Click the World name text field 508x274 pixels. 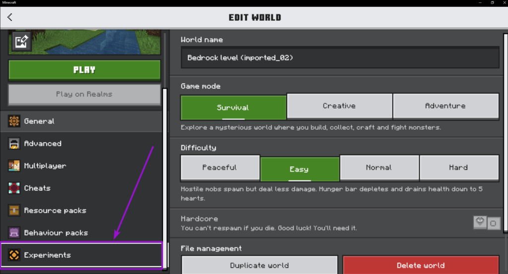pos(340,57)
